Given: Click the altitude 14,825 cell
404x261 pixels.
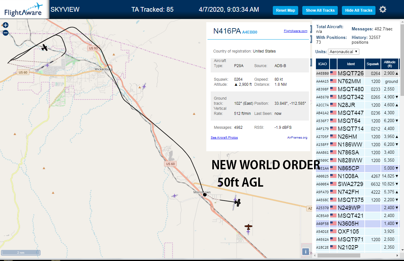Looking at the screenshot, I should tap(389, 176).
